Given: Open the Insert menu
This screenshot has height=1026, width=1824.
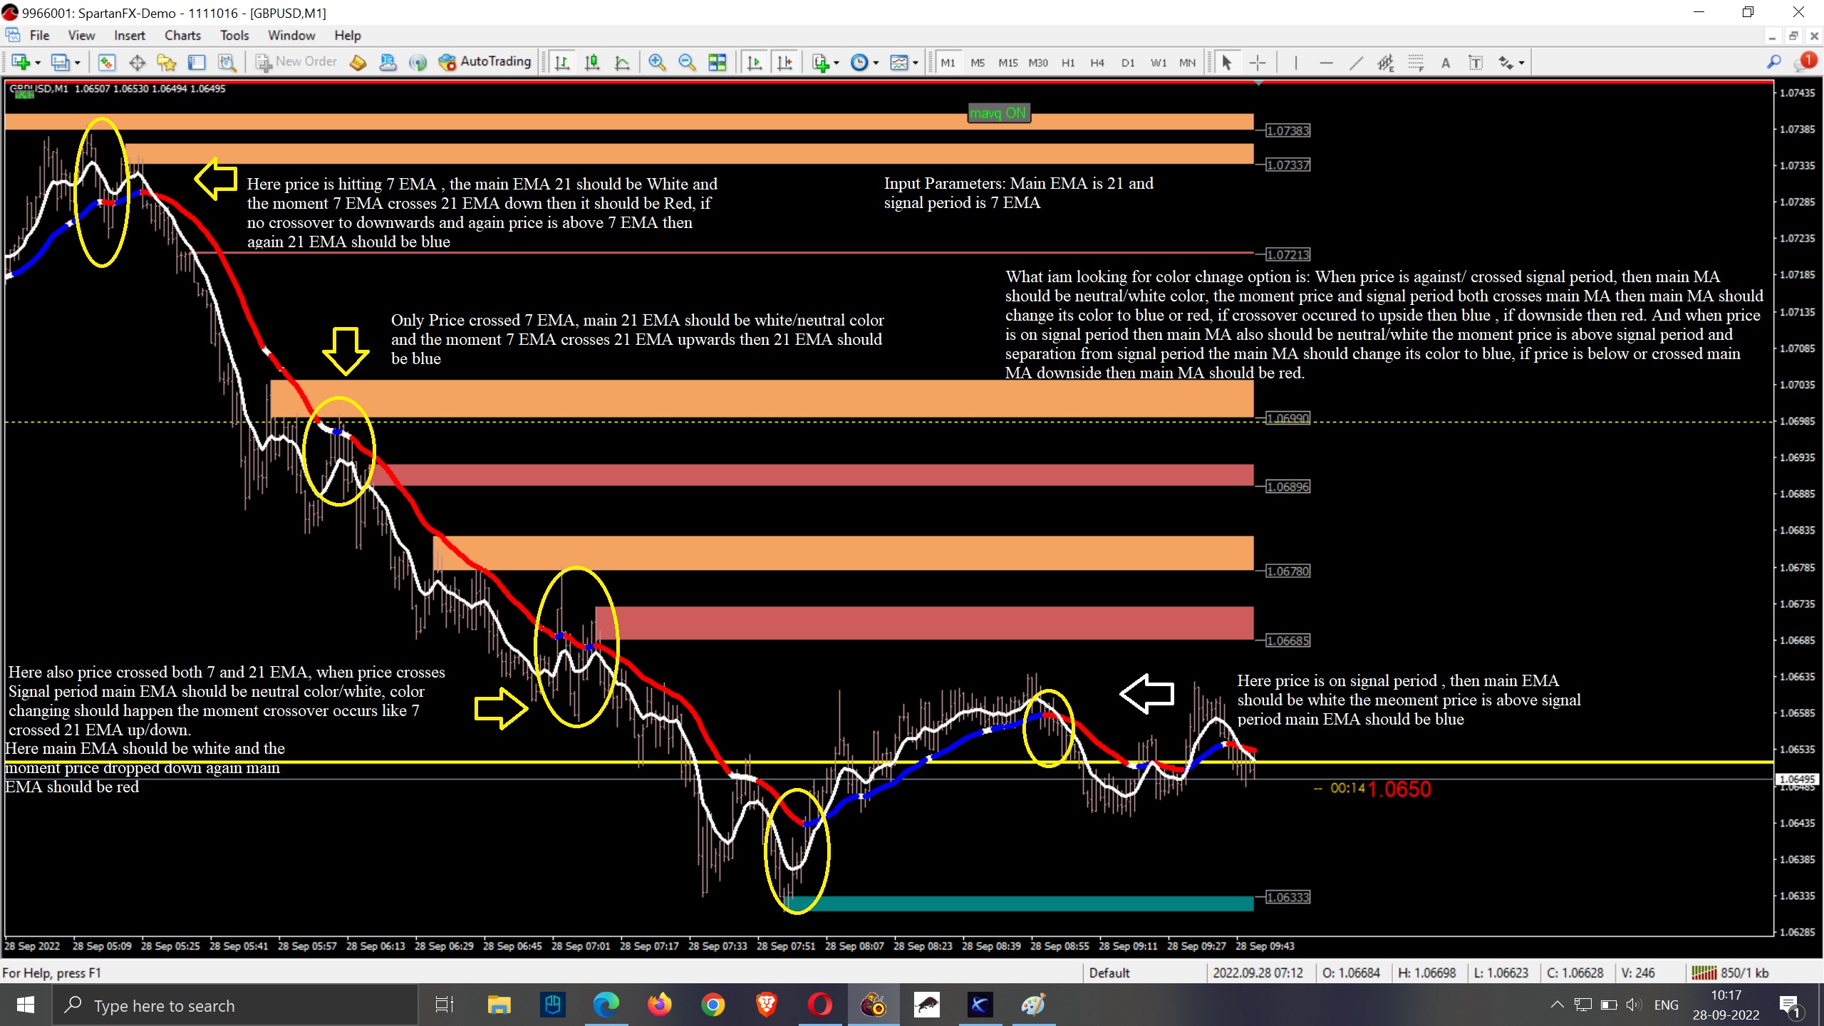Looking at the screenshot, I should [129, 36].
